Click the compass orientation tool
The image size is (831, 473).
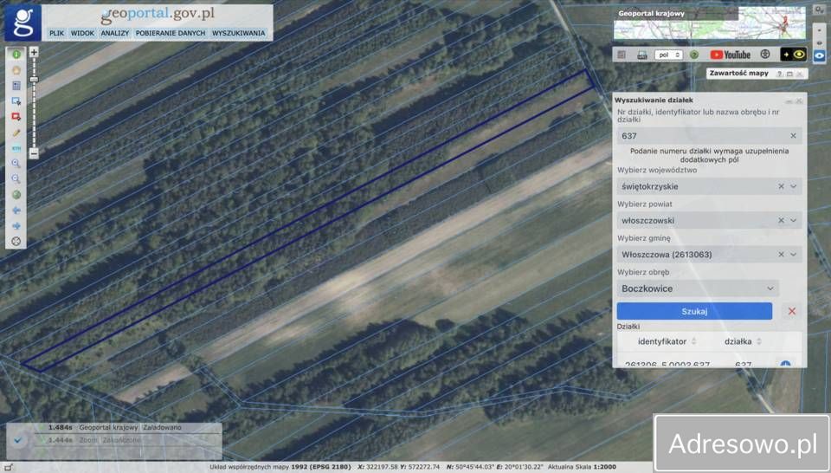click(x=16, y=242)
